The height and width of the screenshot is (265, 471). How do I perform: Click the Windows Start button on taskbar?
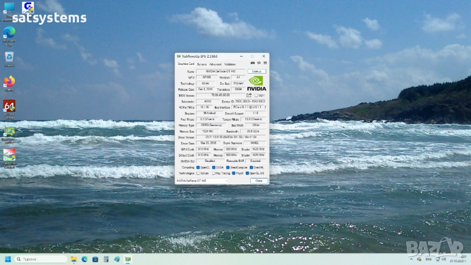8,259
